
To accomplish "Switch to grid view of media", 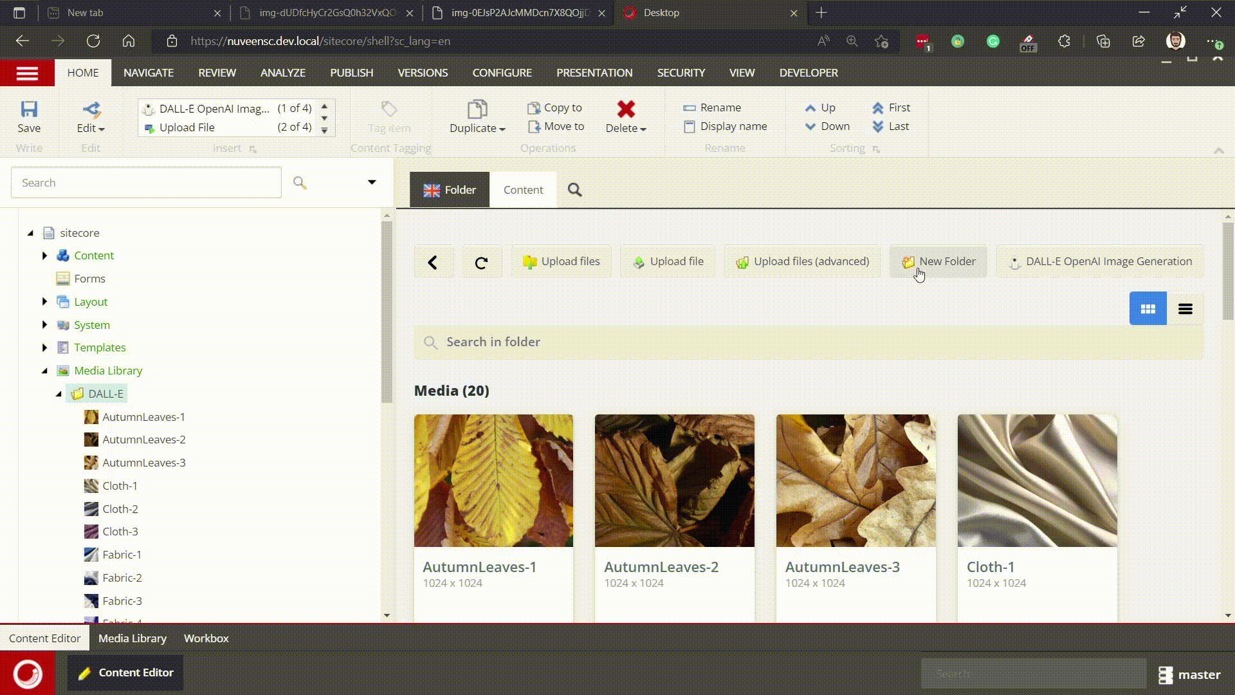I will point(1148,310).
